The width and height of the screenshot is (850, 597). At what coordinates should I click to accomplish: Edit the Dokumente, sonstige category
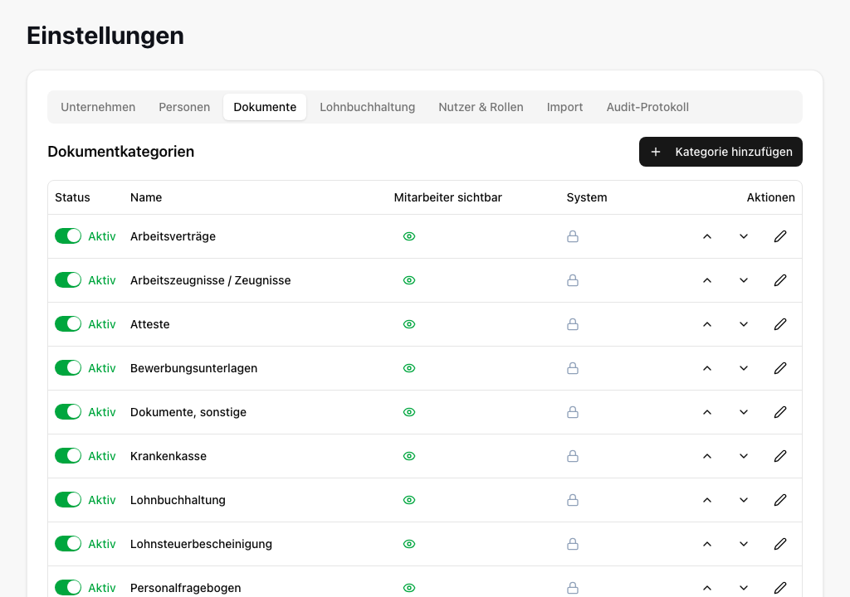(x=780, y=412)
